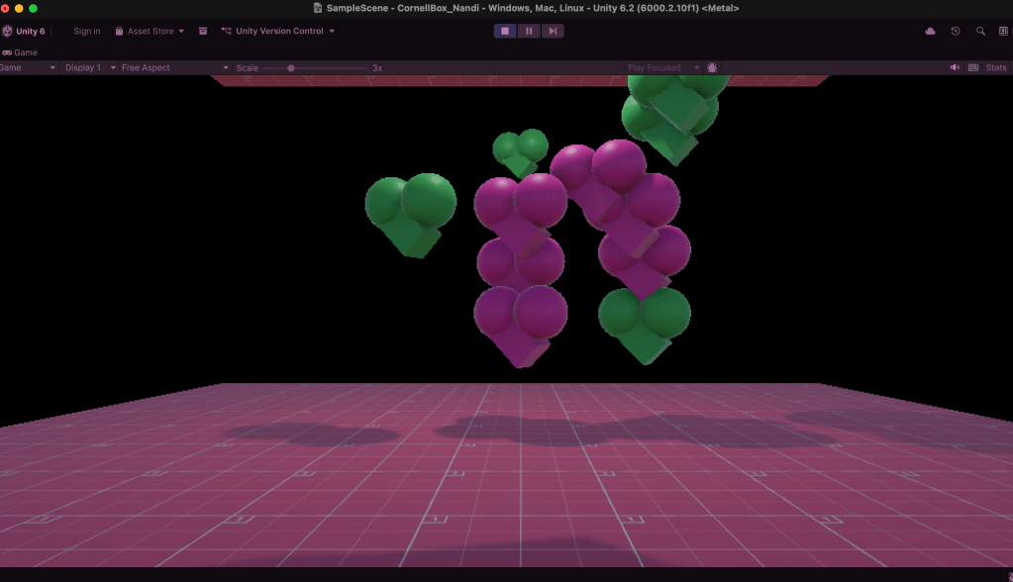Mute game audio with speaker icon
The width and height of the screenshot is (1013, 582).
pyautogui.click(x=955, y=67)
